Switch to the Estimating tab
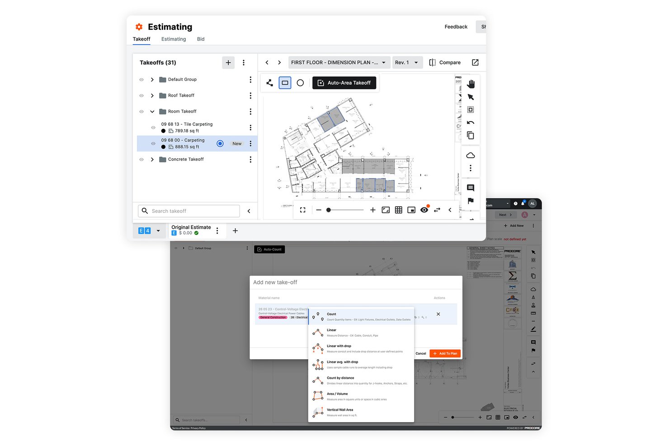The height and width of the screenshot is (446, 669). (x=174, y=39)
